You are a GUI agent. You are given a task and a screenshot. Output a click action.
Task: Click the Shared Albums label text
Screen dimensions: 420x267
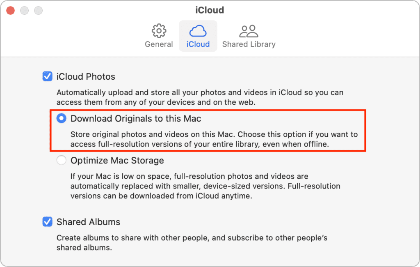[88, 222]
